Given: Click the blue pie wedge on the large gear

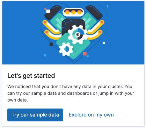Looking at the screenshot, I should click(81, 31).
